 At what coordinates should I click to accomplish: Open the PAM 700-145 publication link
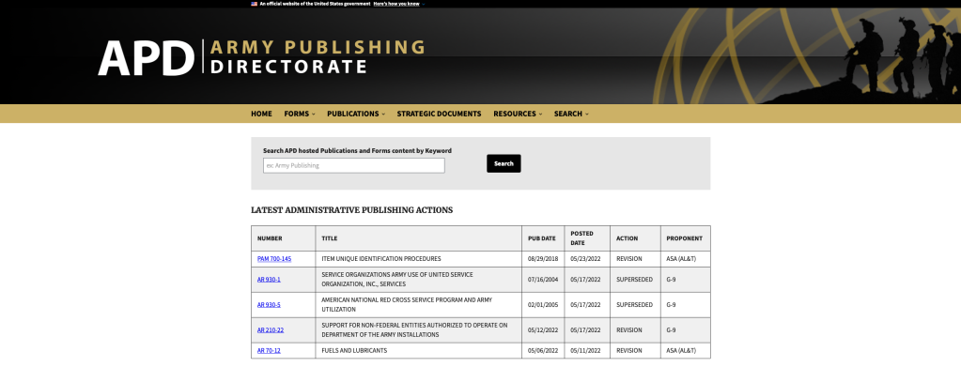click(274, 259)
